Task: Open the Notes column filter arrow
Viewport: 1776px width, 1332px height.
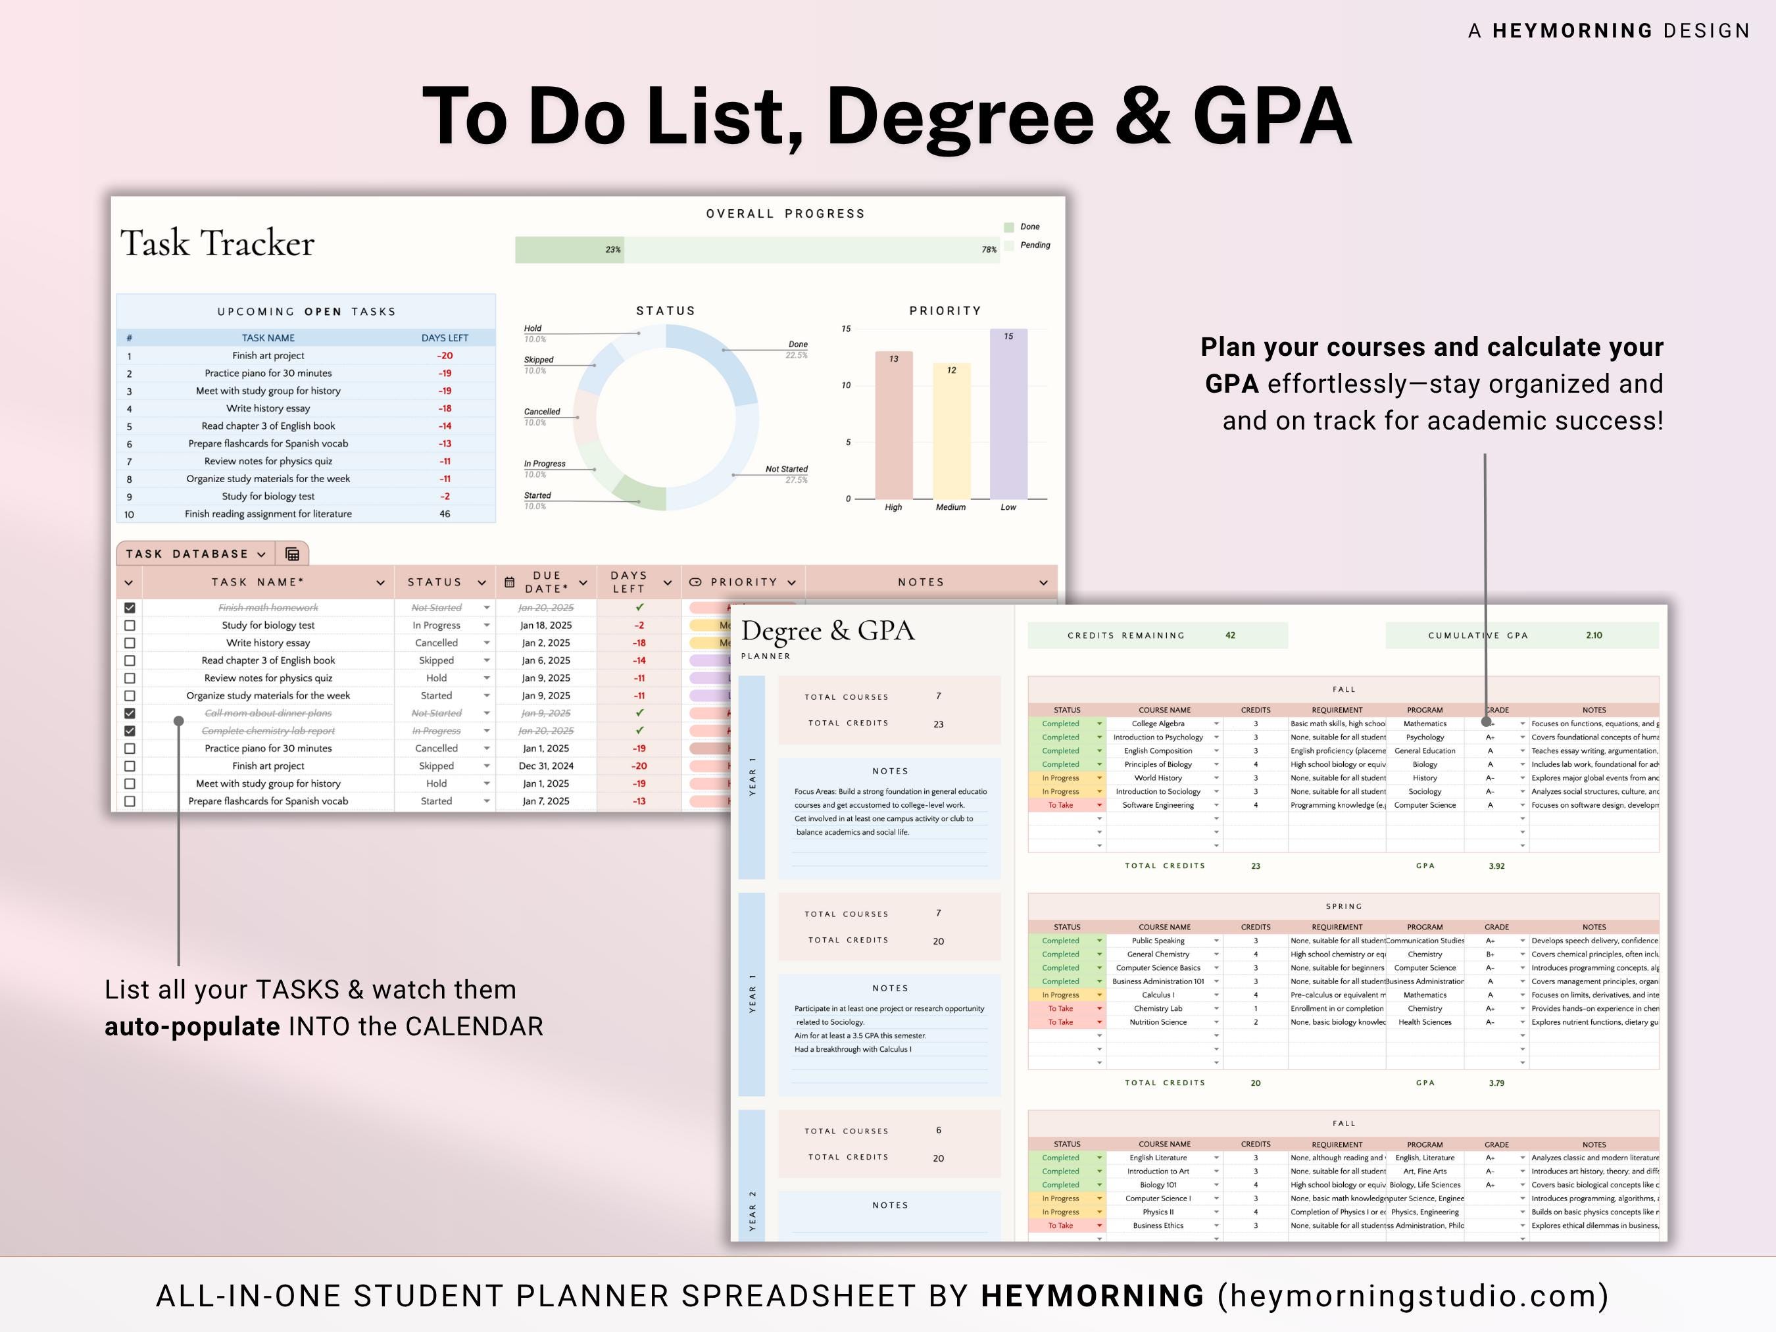Action: point(1043,583)
